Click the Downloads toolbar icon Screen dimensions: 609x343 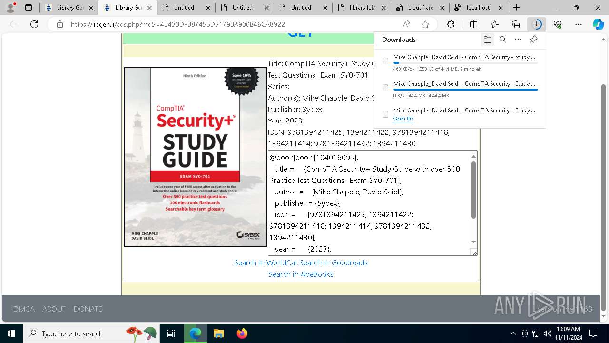[x=537, y=24]
